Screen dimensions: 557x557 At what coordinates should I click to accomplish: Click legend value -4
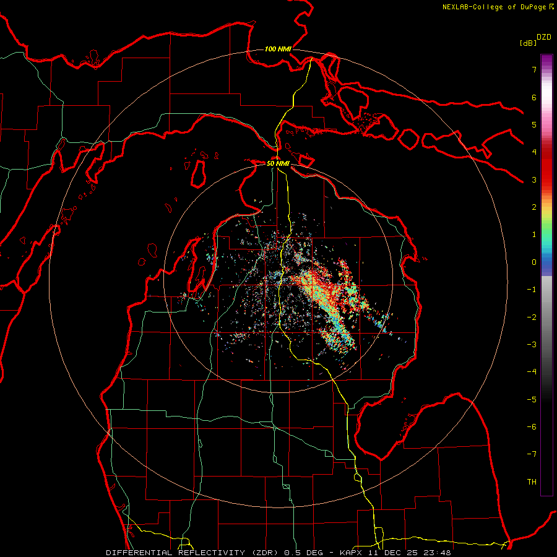click(532, 372)
